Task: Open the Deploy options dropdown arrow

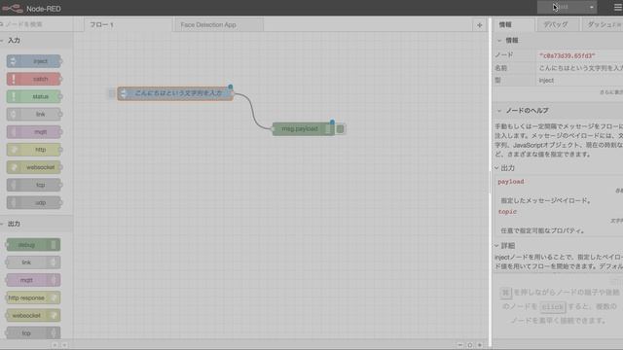Action: [591, 7]
